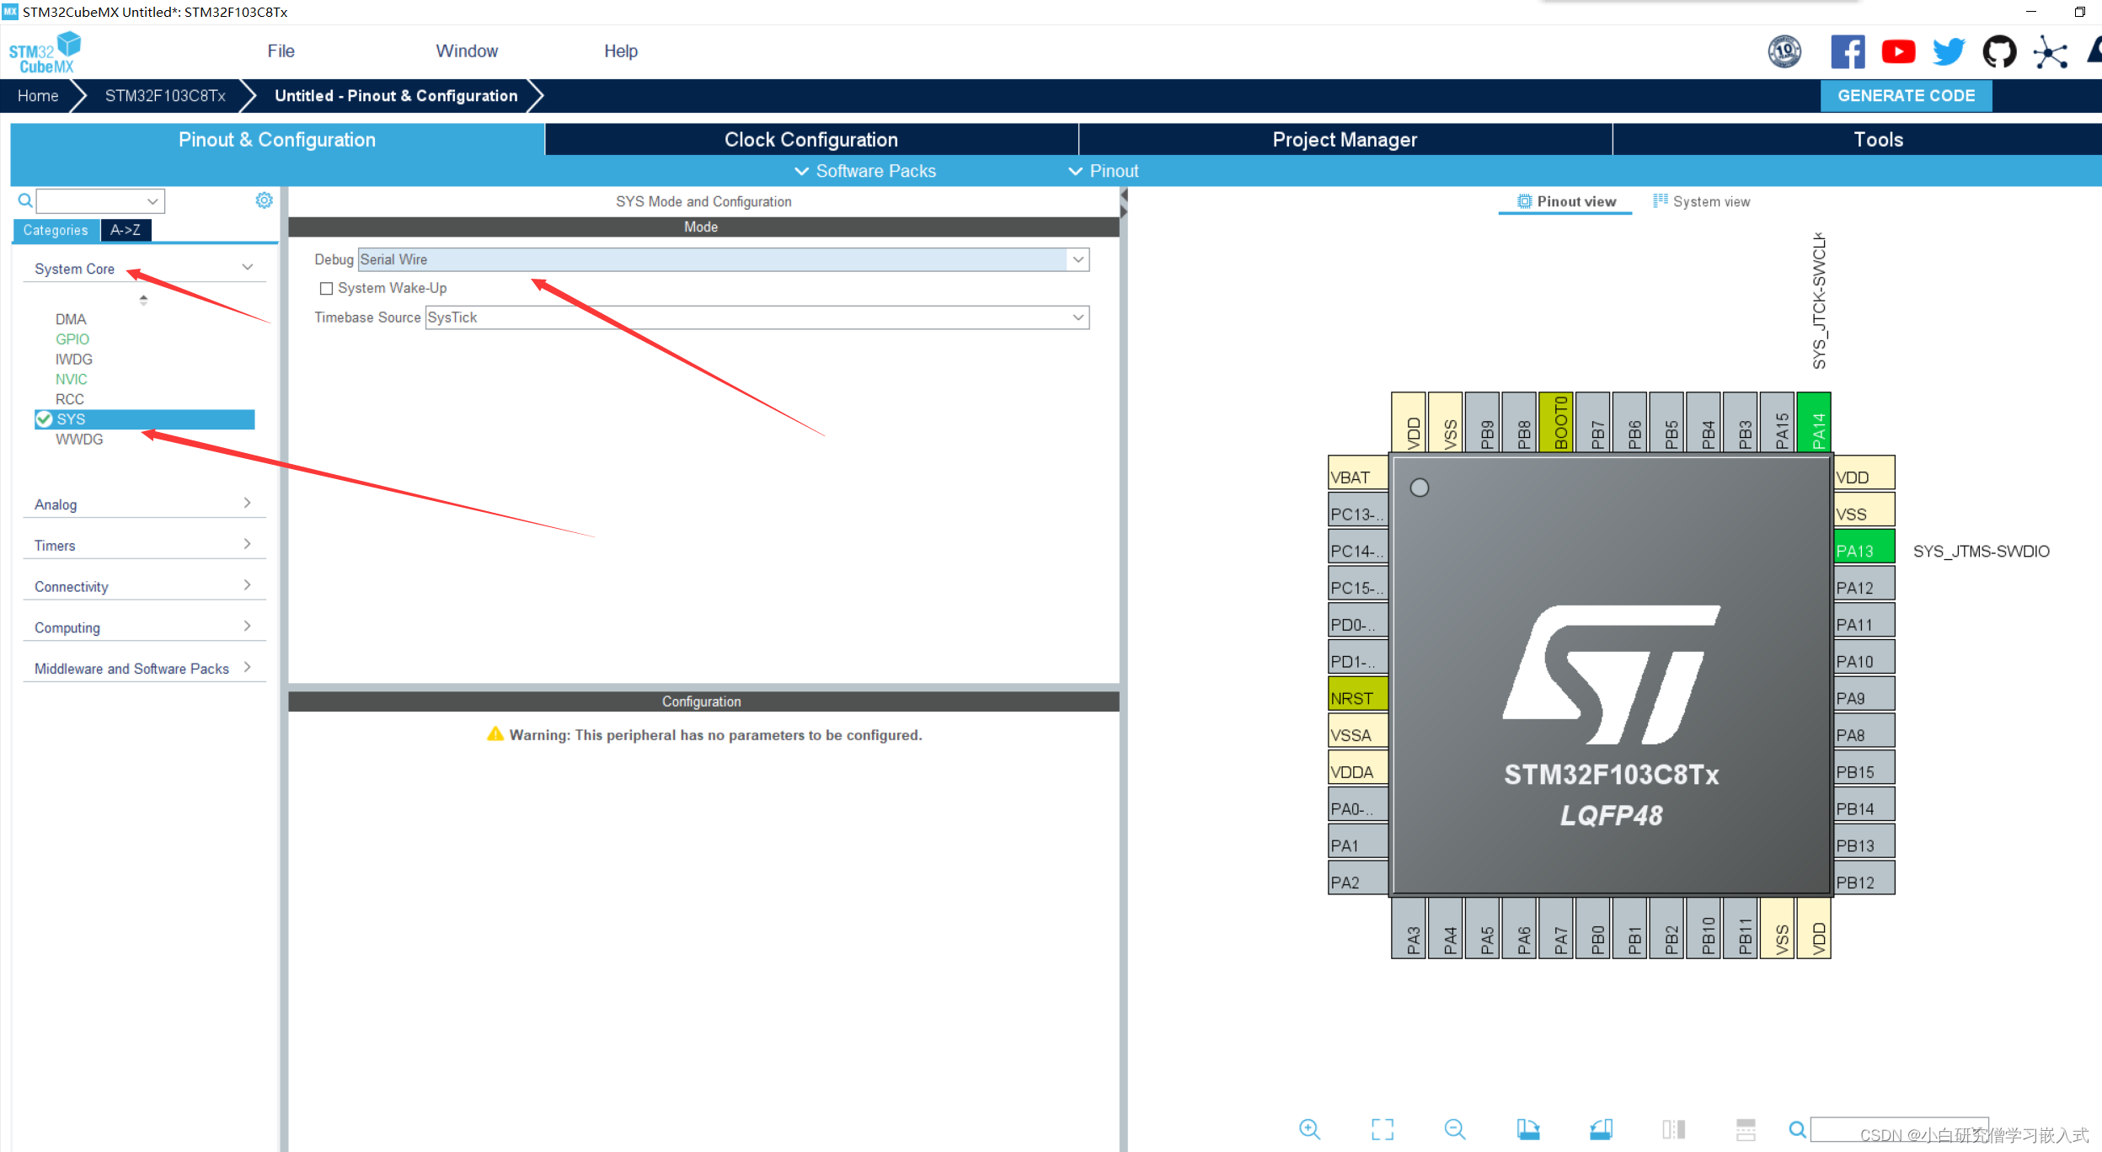Go to the Home breadcrumb

tap(38, 96)
